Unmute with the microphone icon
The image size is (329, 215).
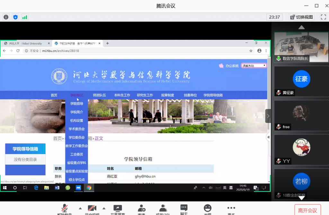(x=64, y=208)
